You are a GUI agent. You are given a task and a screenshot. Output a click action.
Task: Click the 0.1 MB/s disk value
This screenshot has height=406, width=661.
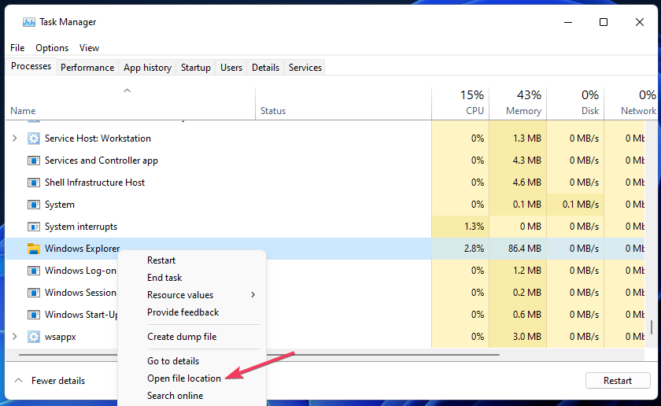tap(581, 205)
